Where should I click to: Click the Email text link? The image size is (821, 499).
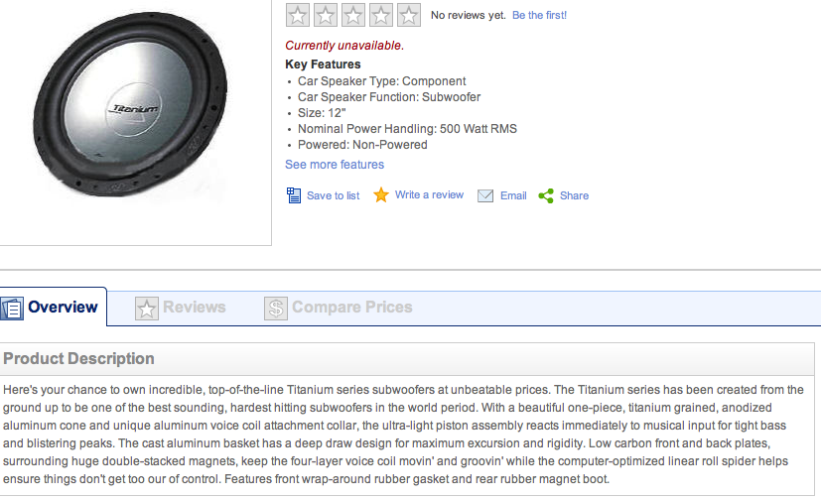pyautogui.click(x=513, y=195)
